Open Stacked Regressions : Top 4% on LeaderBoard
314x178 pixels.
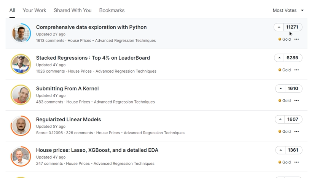click(x=93, y=58)
